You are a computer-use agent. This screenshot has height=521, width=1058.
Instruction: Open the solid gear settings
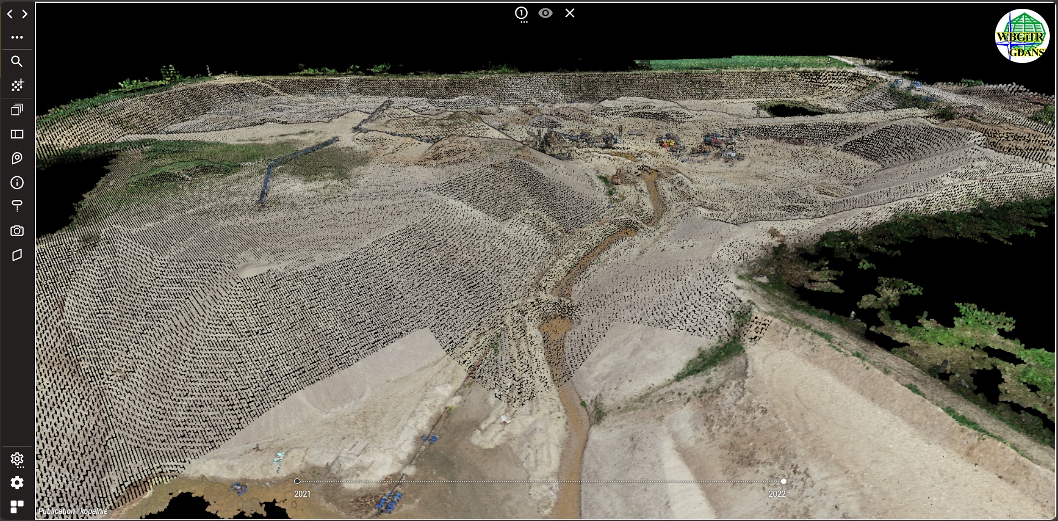(x=17, y=483)
